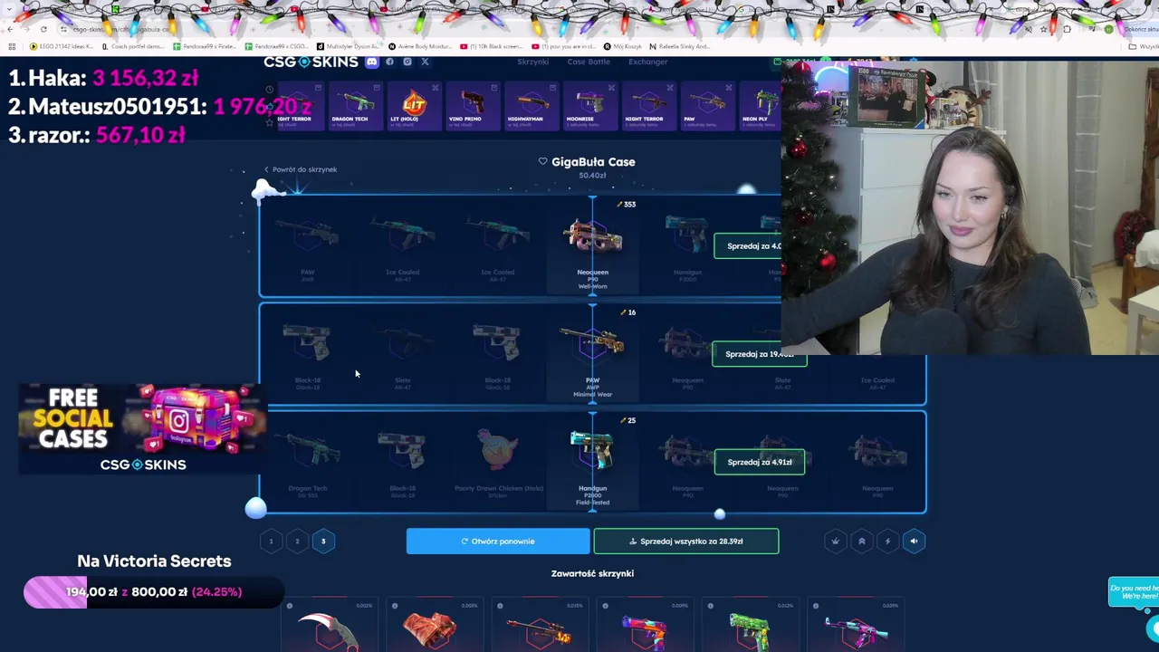This screenshot has width=1159, height=652.
Task: Open the LEGO 21342 Ideas bookmark
Action: click(x=62, y=46)
